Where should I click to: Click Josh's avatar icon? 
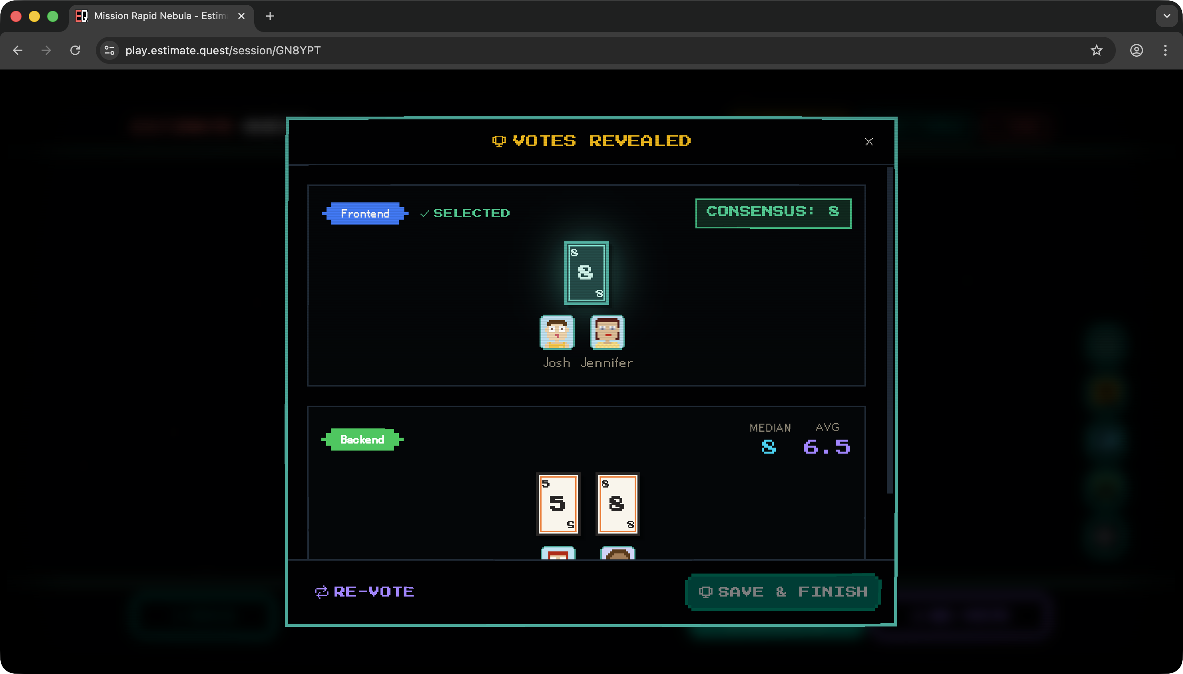click(x=557, y=332)
